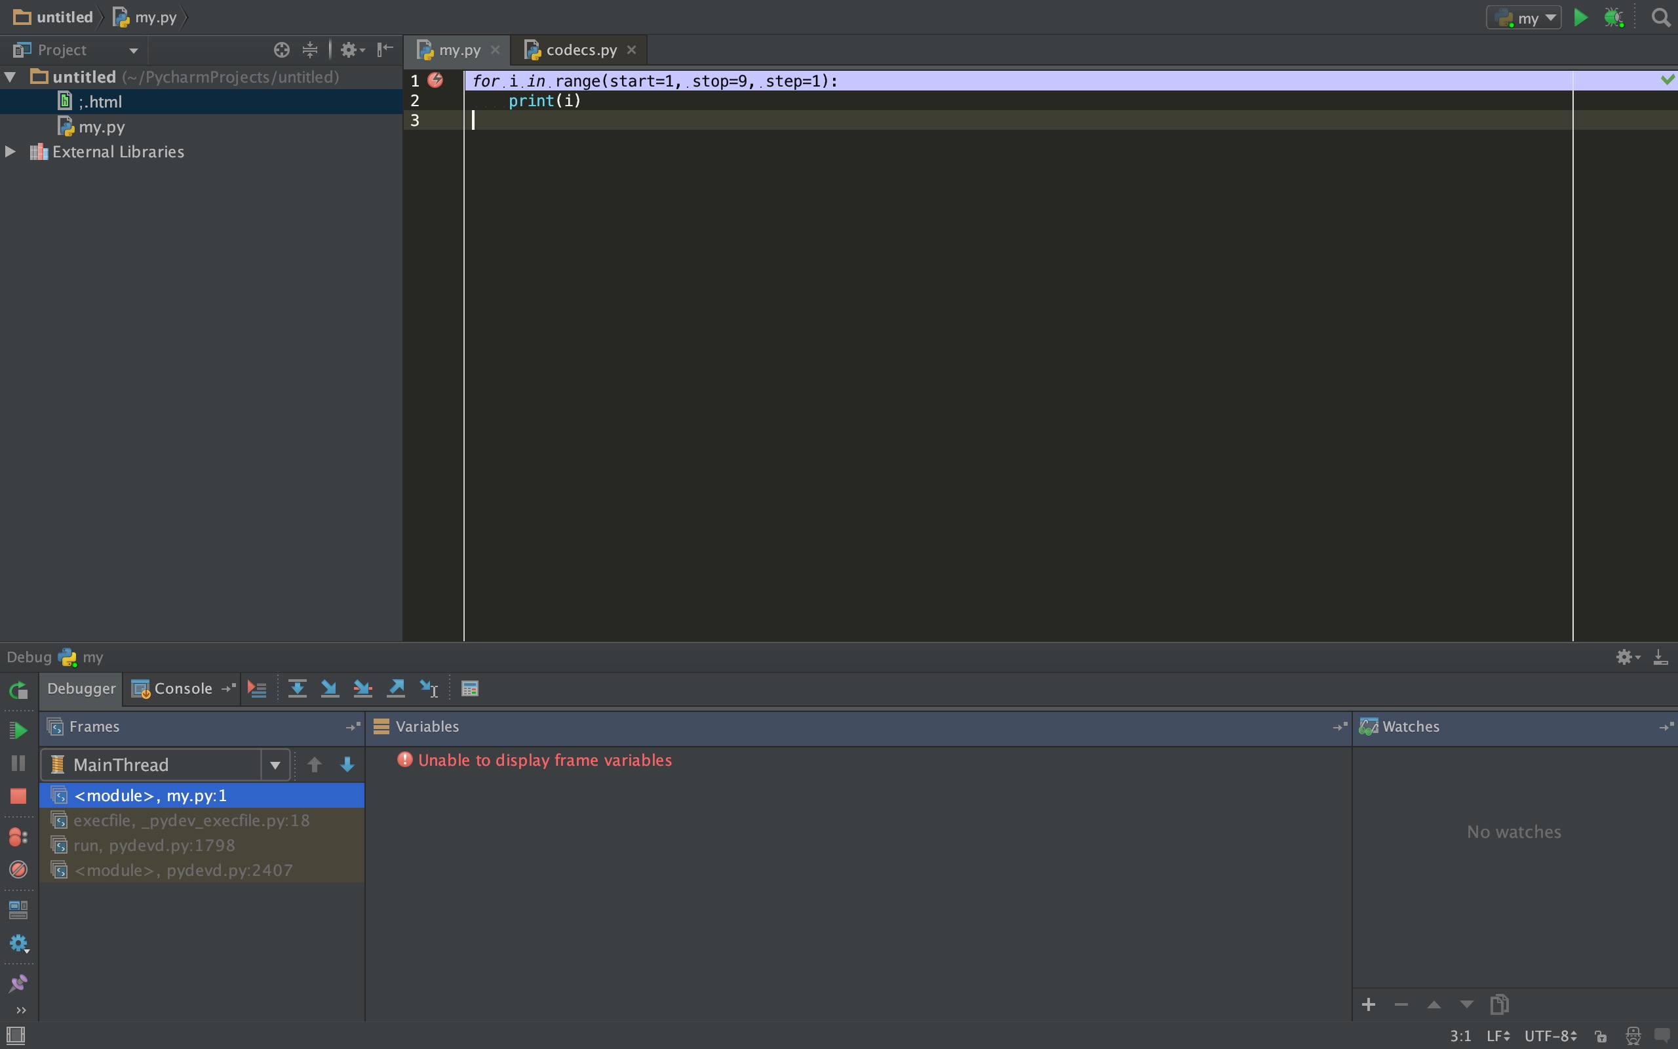Open the View Breakpoints icon
Screen dimensions: 1678x1049
click(x=18, y=837)
